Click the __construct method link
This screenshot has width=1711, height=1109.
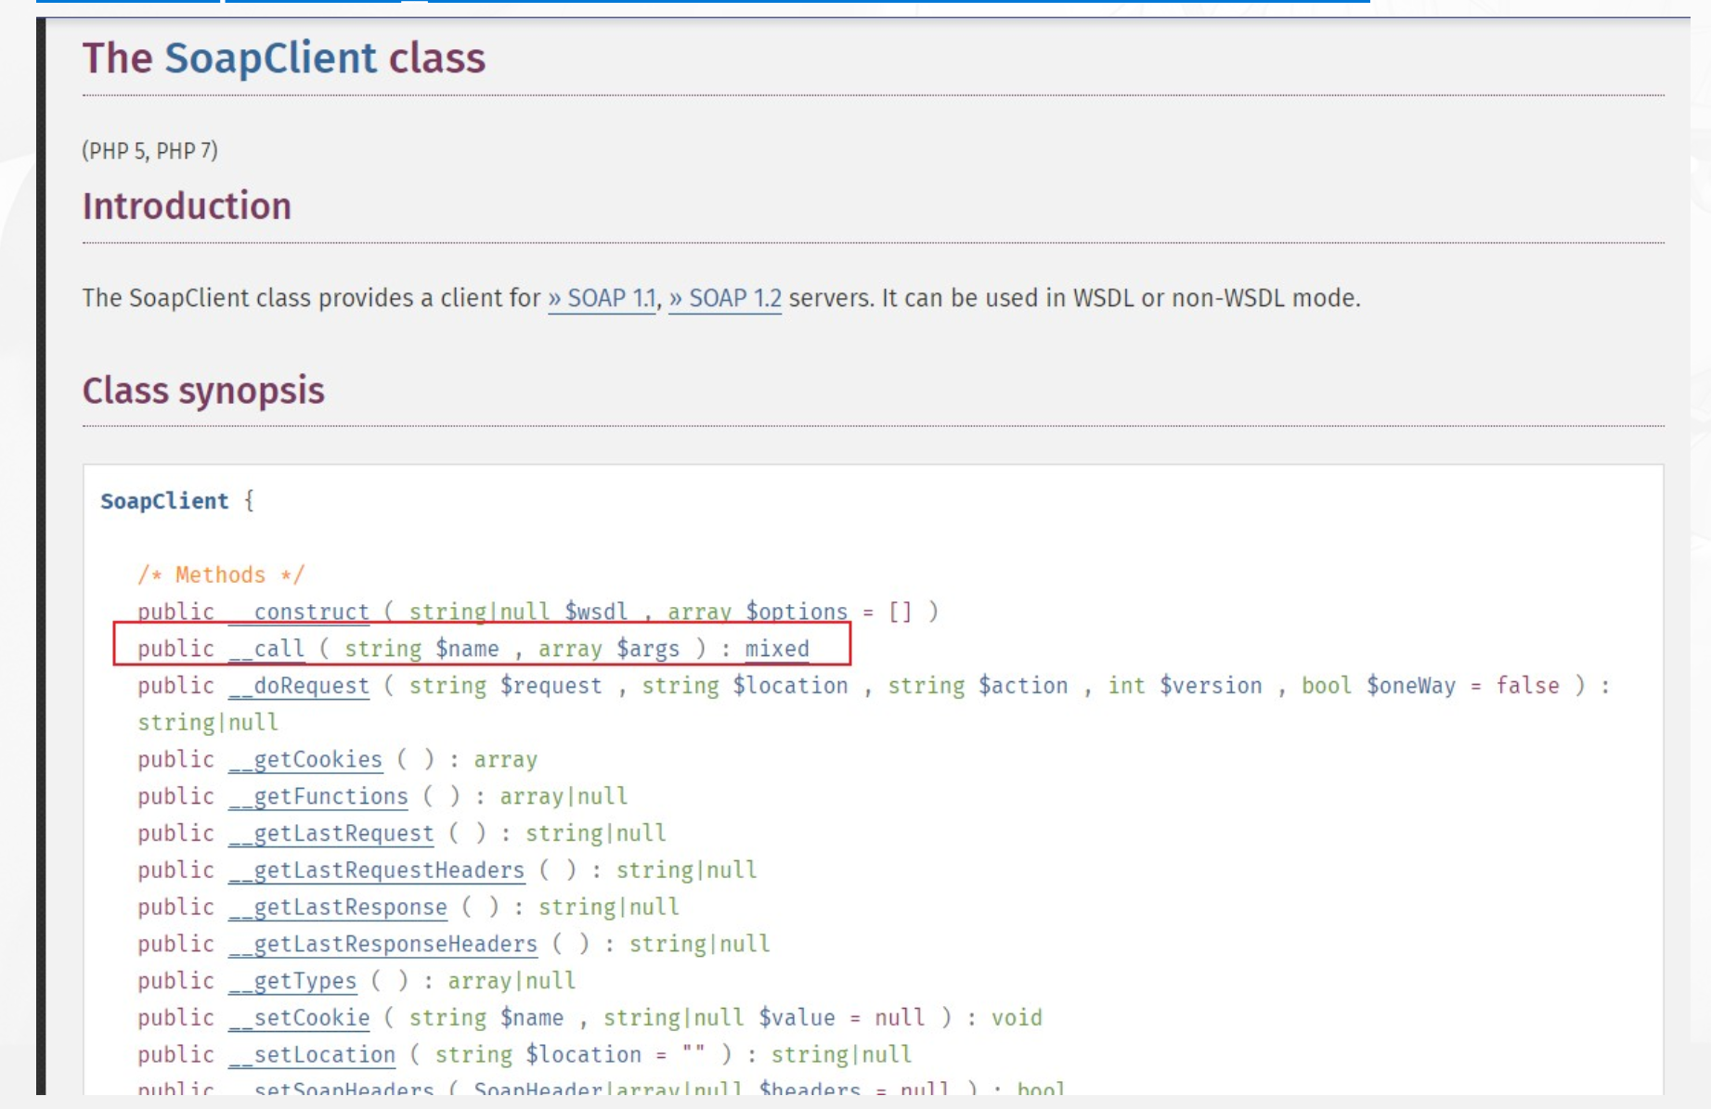tap(299, 613)
